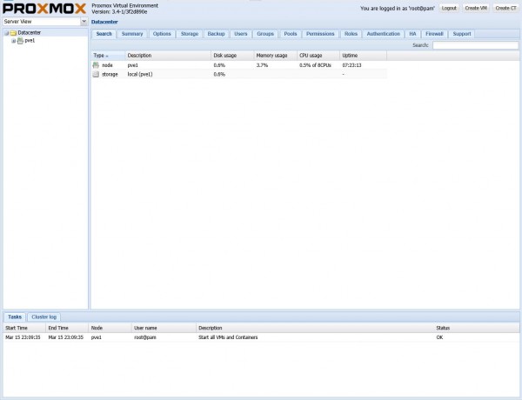The width and height of the screenshot is (522, 400).
Task: Select the Tasks tab
Action: tap(15, 317)
